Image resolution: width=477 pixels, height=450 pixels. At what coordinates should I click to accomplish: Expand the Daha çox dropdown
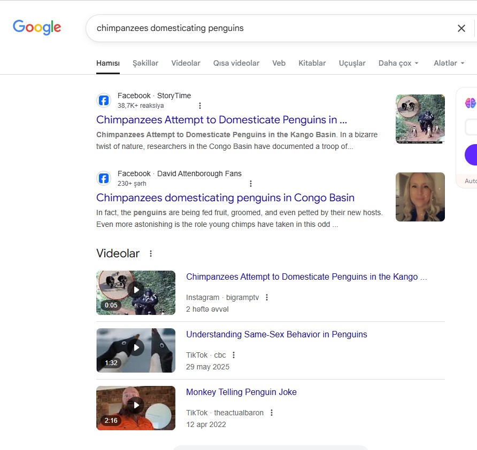(x=398, y=63)
